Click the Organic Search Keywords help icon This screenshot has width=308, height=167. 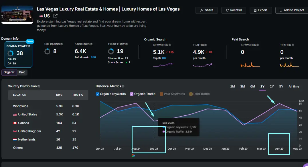click(170, 45)
